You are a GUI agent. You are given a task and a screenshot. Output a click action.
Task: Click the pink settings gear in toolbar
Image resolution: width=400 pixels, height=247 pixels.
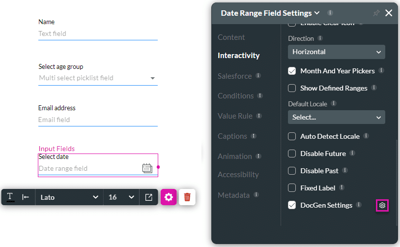(169, 197)
